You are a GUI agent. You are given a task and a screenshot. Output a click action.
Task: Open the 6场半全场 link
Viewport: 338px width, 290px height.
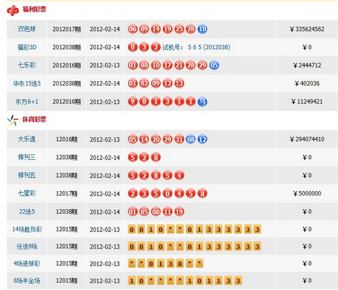coord(27,281)
